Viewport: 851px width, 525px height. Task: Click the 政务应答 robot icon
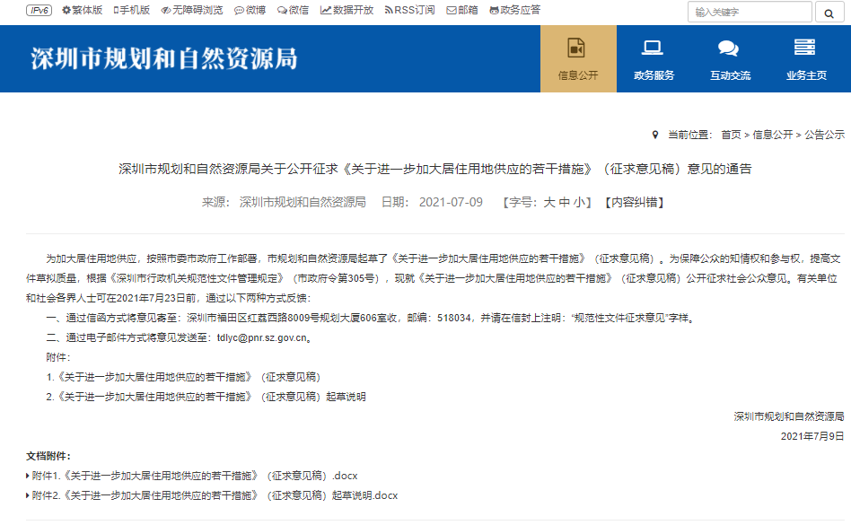point(494,10)
